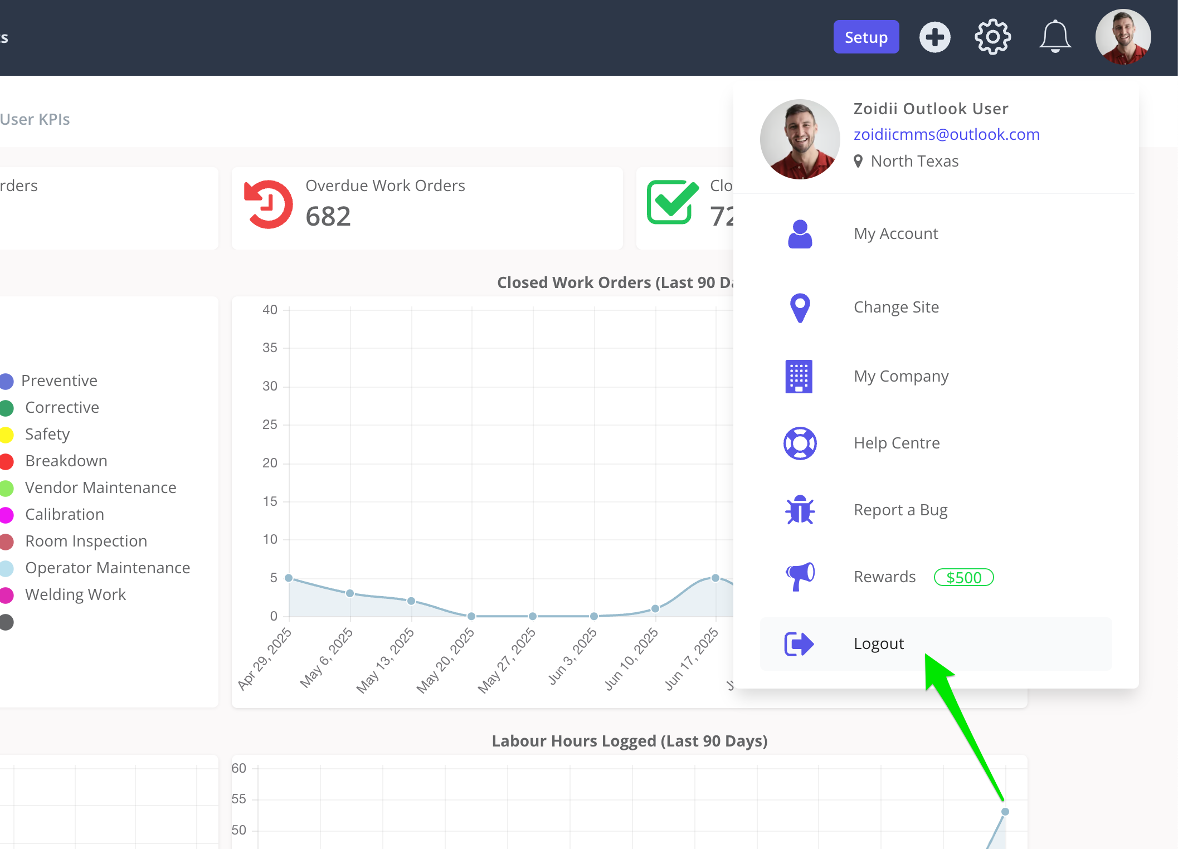The image size is (1178, 849).
Task: Click Room Inspection legend label
Action: pyautogui.click(x=86, y=541)
